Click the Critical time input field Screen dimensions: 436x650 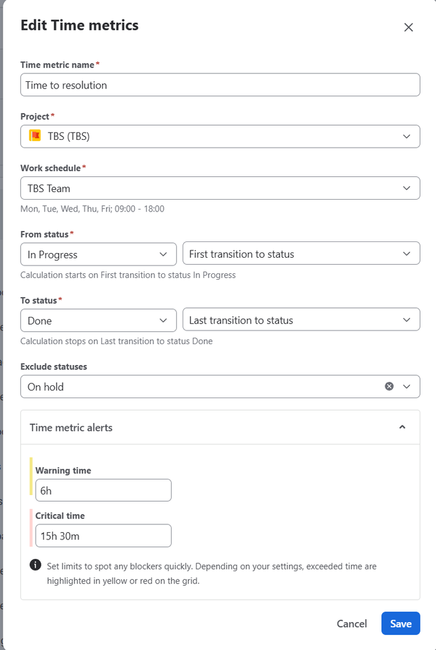click(x=103, y=535)
